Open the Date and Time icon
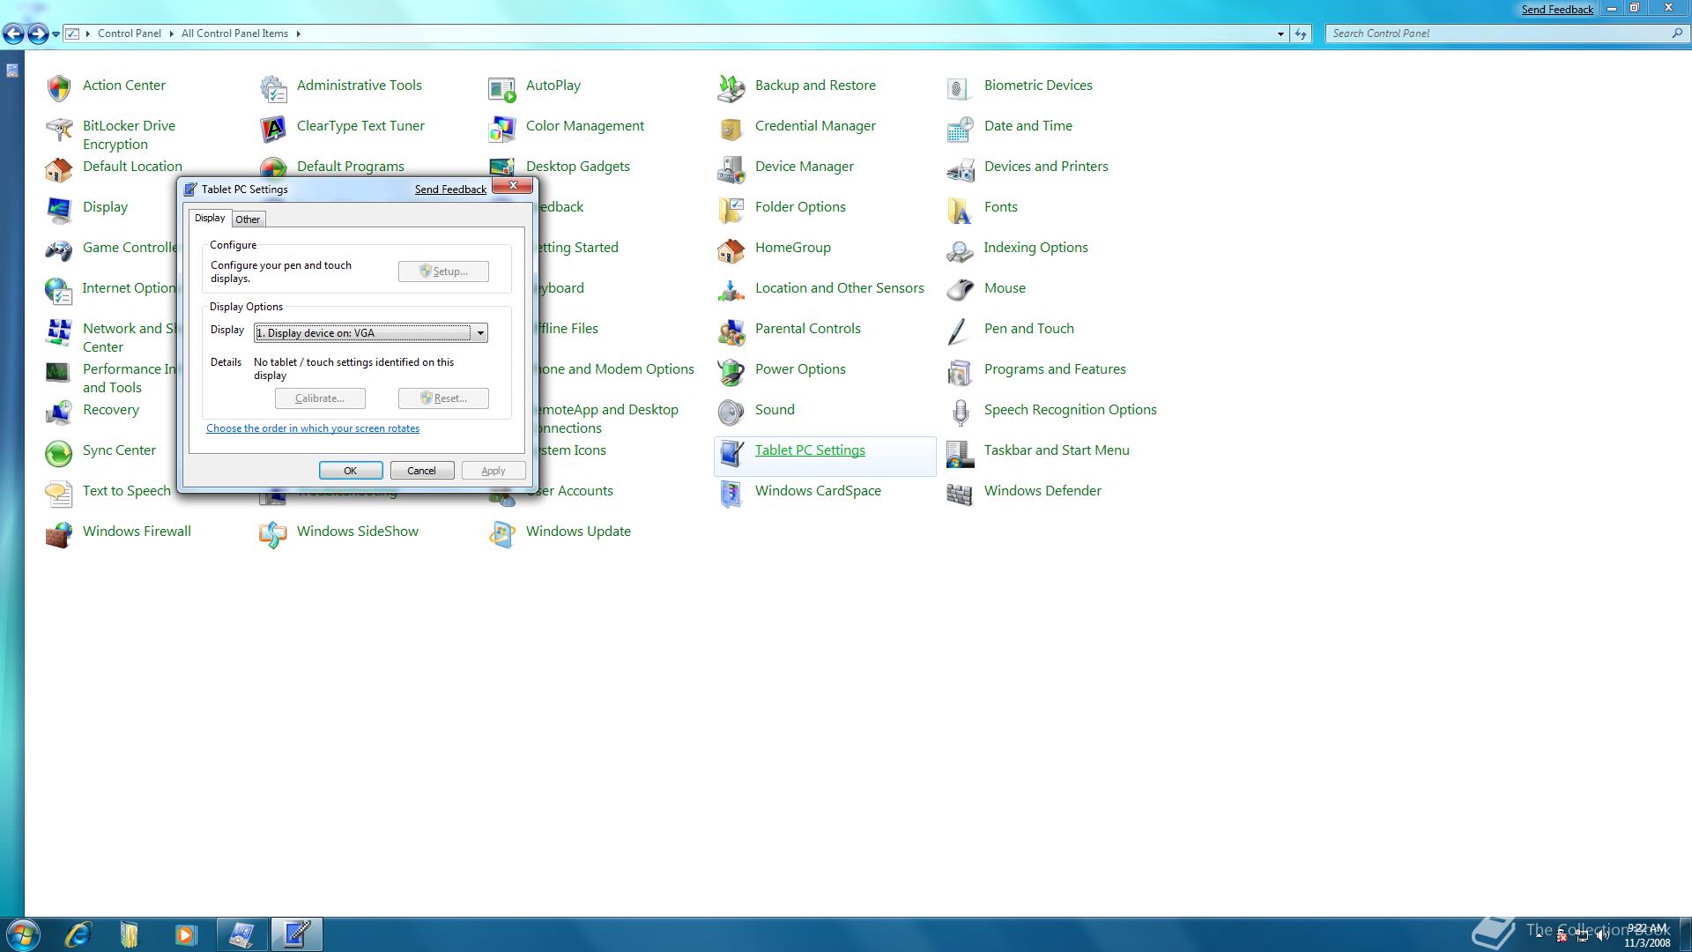 (x=961, y=130)
